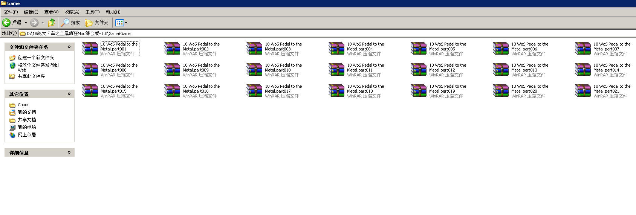This screenshot has height=215, width=636.
Task: Select the part021 WinRAR archive icon
Action: [x=583, y=91]
